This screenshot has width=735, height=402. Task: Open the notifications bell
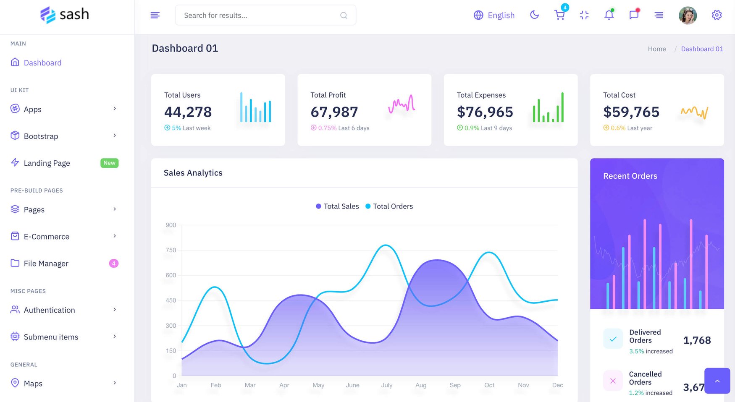609,15
